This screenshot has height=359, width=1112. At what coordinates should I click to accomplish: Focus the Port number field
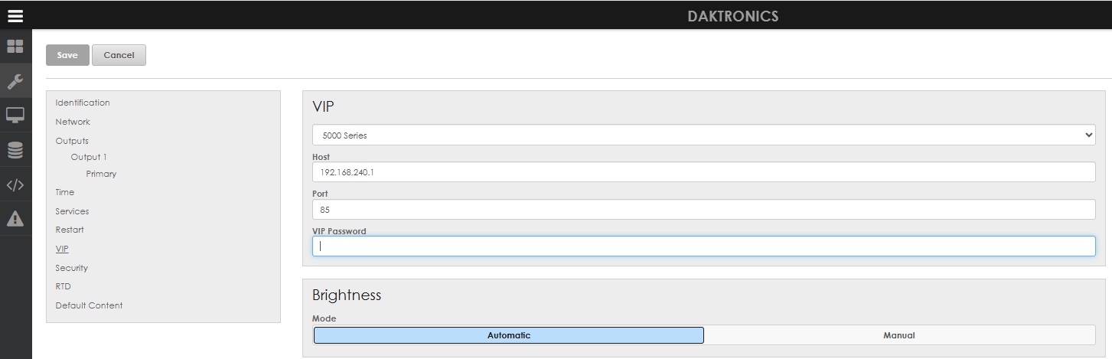click(703, 209)
